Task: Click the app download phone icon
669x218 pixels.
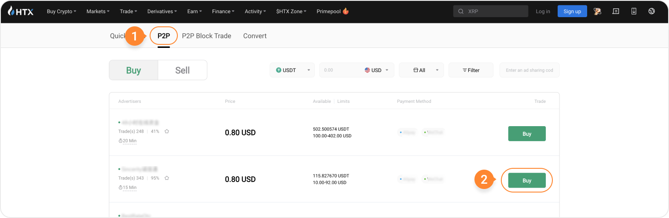Action: coord(634,11)
